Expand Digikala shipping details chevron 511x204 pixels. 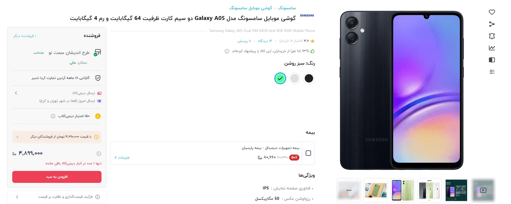tap(16, 93)
